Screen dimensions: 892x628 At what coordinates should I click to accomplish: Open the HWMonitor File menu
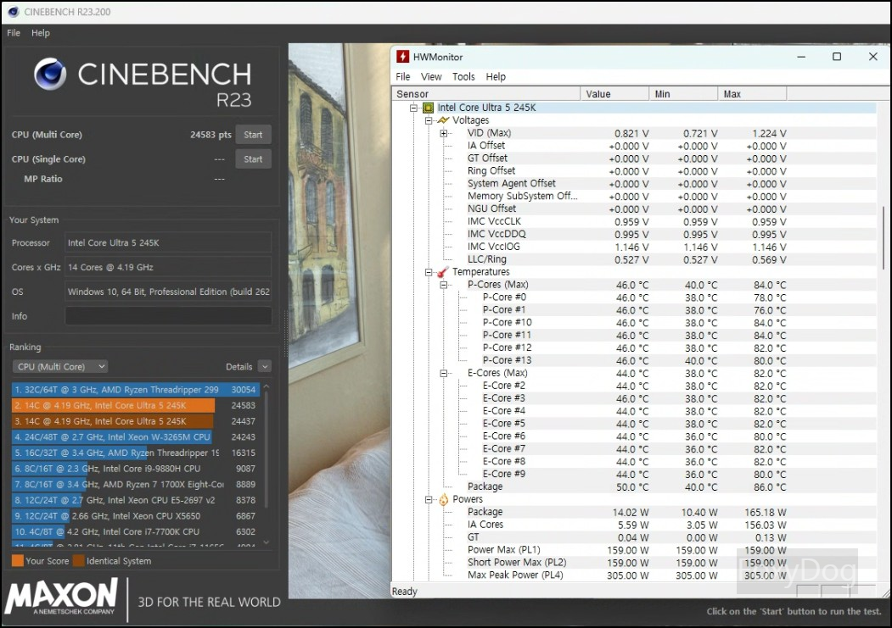pos(403,76)
